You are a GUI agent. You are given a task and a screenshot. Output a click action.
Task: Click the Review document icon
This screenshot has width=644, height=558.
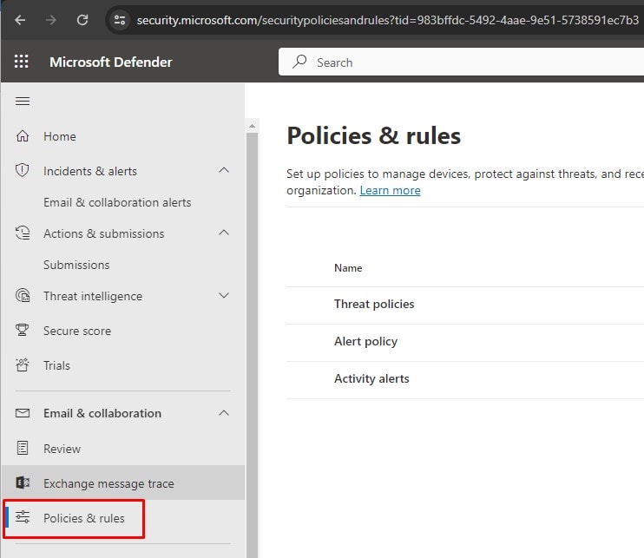coord(23,448)
